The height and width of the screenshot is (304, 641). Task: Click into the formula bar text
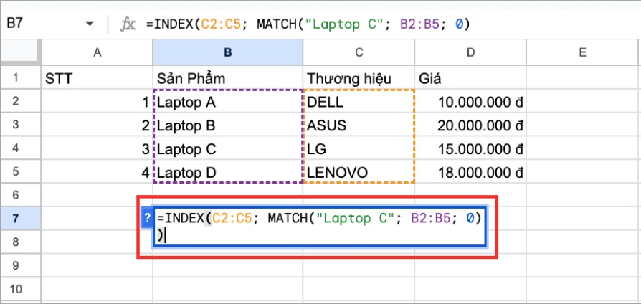coord(308,24)
